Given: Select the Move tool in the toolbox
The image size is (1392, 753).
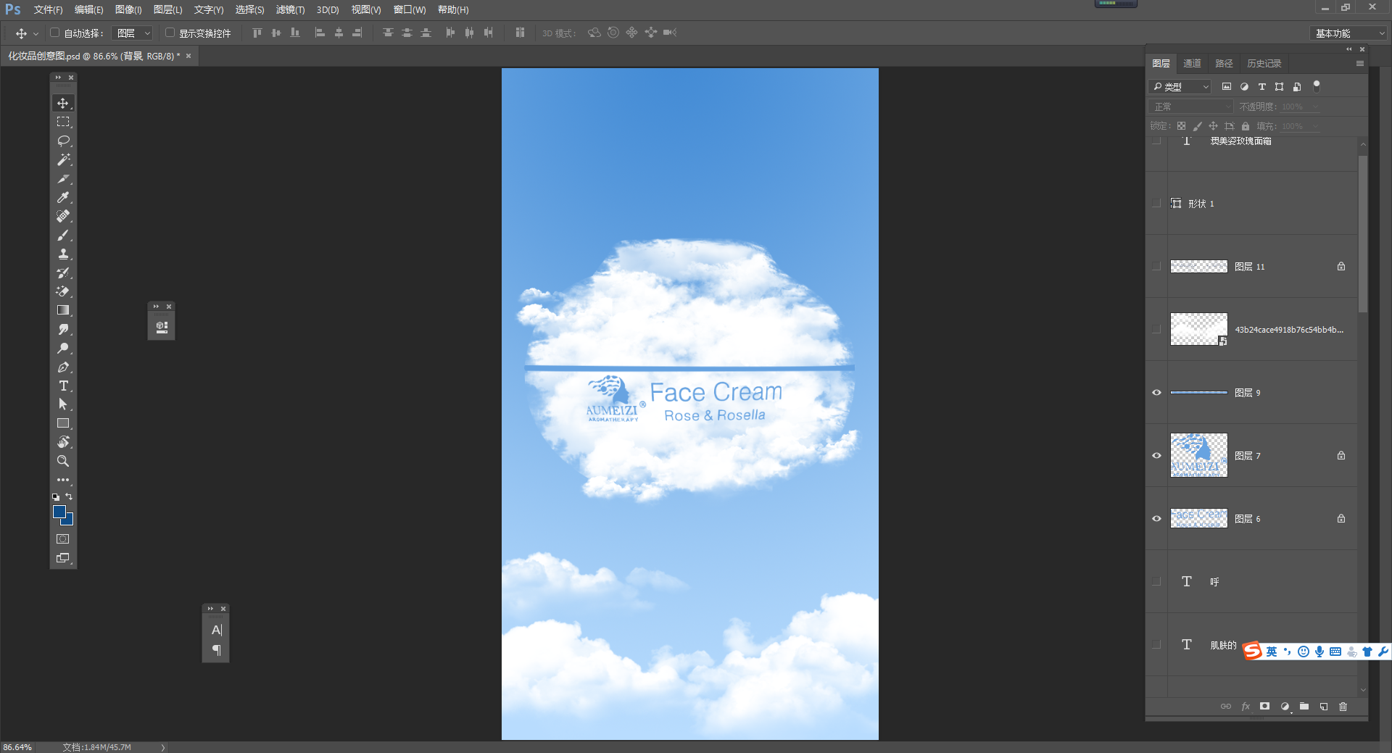Looking at the screenshot, I should tap(63, 104).
